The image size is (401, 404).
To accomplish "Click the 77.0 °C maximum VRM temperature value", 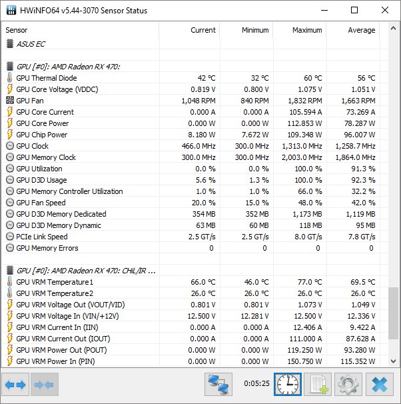I will click(x=310, y=282).
